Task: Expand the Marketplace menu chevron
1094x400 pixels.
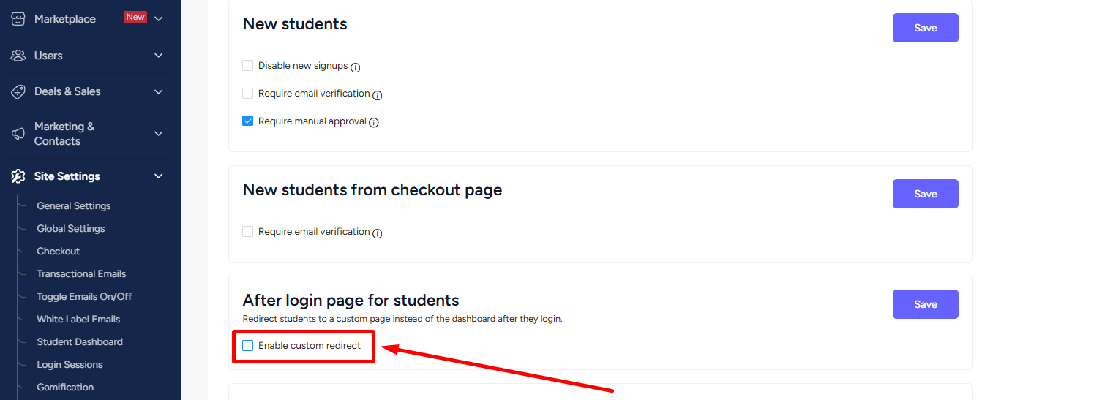Action: click(159, 18)
